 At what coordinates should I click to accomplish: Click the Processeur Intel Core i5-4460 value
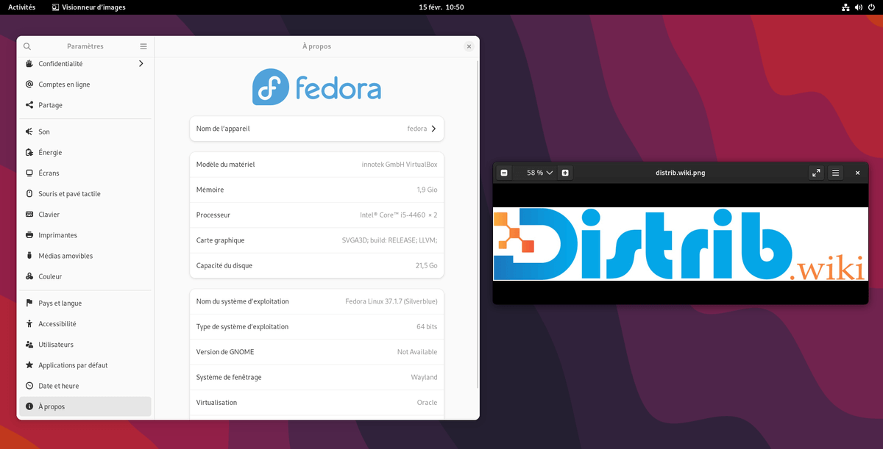coord(398,215)
